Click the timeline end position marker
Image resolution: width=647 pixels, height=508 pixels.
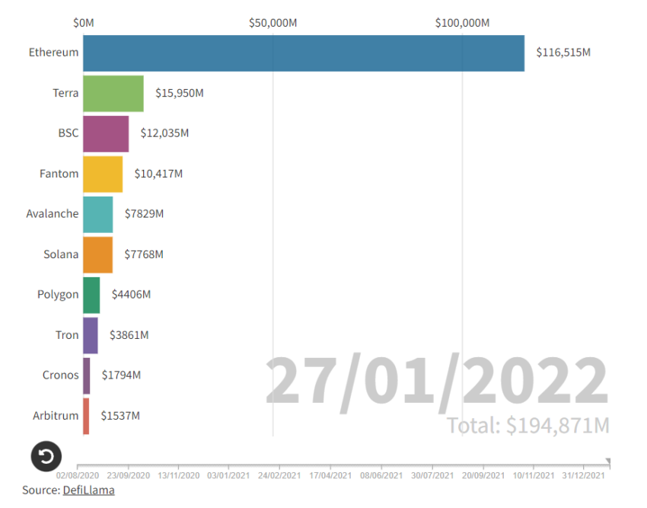click(x=608, y=462)
